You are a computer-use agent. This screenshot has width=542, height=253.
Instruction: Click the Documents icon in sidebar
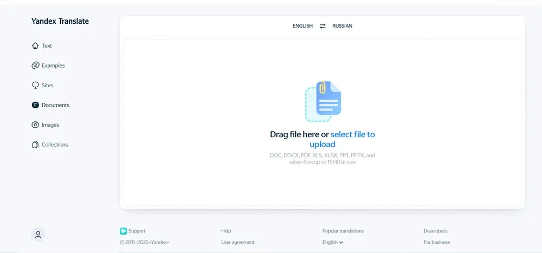(x=35, y=105)
